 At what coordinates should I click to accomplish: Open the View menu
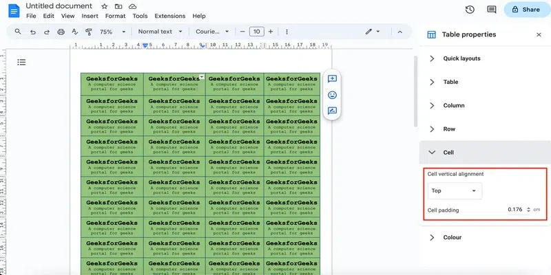pos(67,16)
